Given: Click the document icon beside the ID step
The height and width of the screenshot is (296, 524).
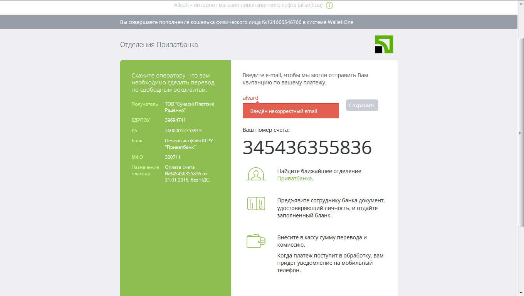Looking at the screenshot, I should coord(256,203).
